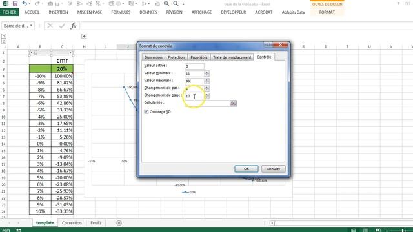Adjust the Valeur minimale spinner arrows

pyautogui.click(x=206, y=73)
